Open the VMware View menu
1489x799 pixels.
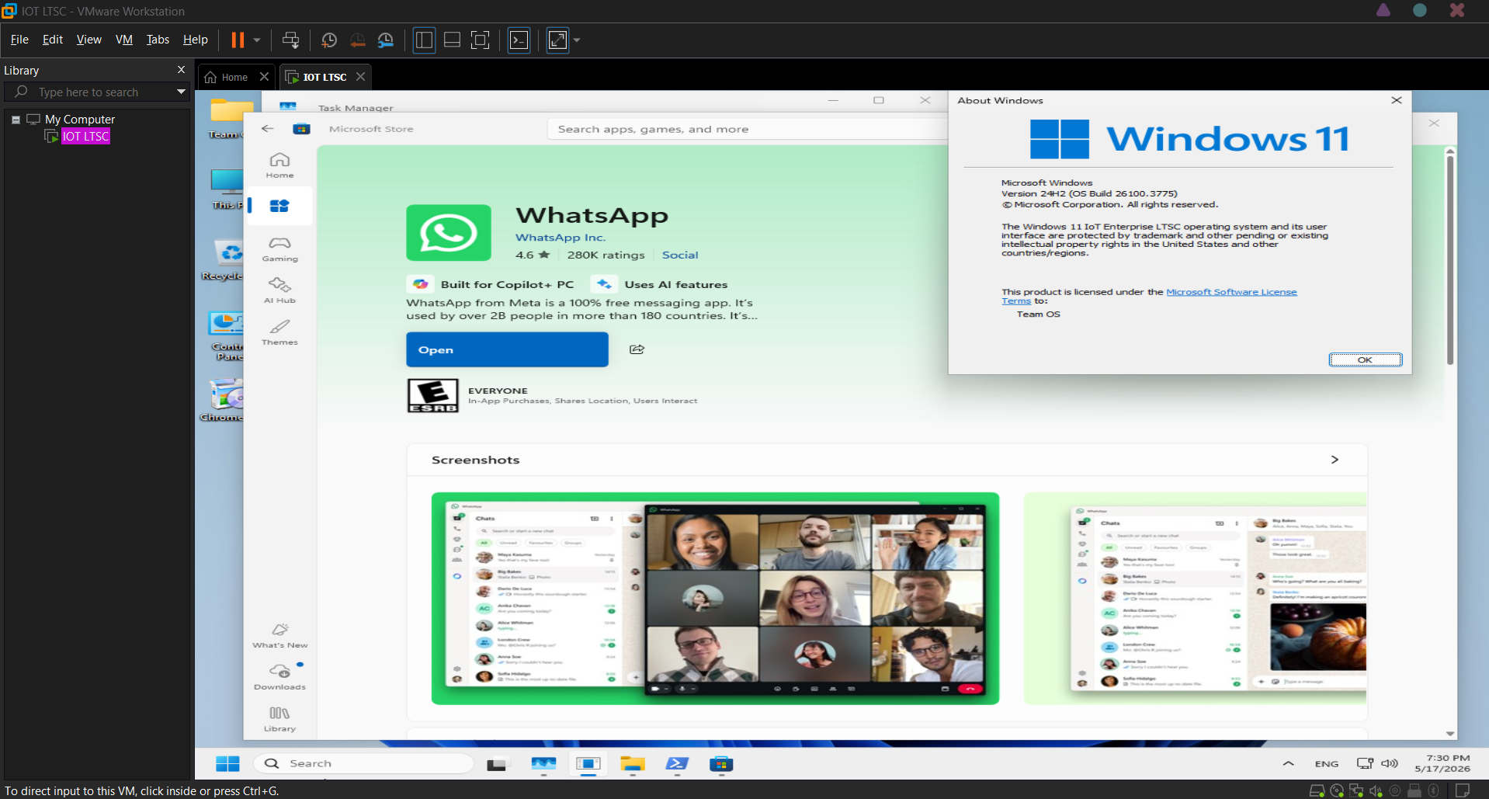coord(89,40)
